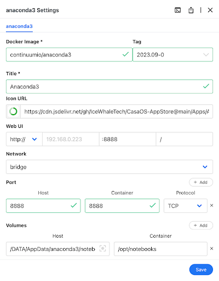Viewport: 219px width, 281px height.
Task: Edit the Volumes host path field
Action: 58,249
